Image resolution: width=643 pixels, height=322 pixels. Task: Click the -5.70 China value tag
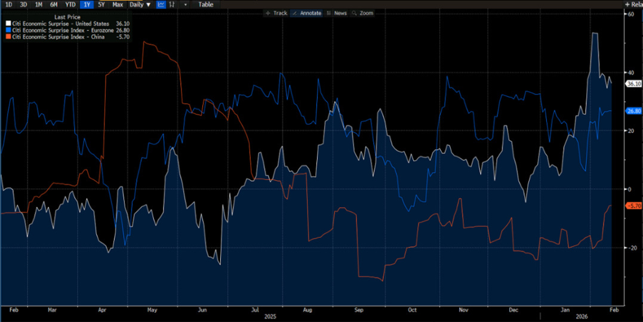tap(633, 206)
